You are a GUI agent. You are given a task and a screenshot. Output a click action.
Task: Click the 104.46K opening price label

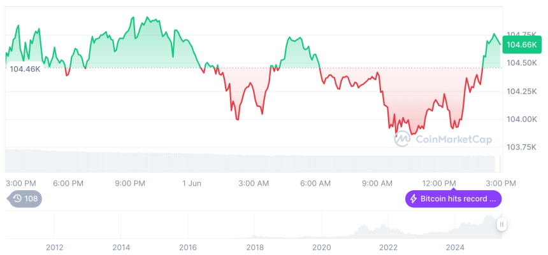[x=25, y=69]
